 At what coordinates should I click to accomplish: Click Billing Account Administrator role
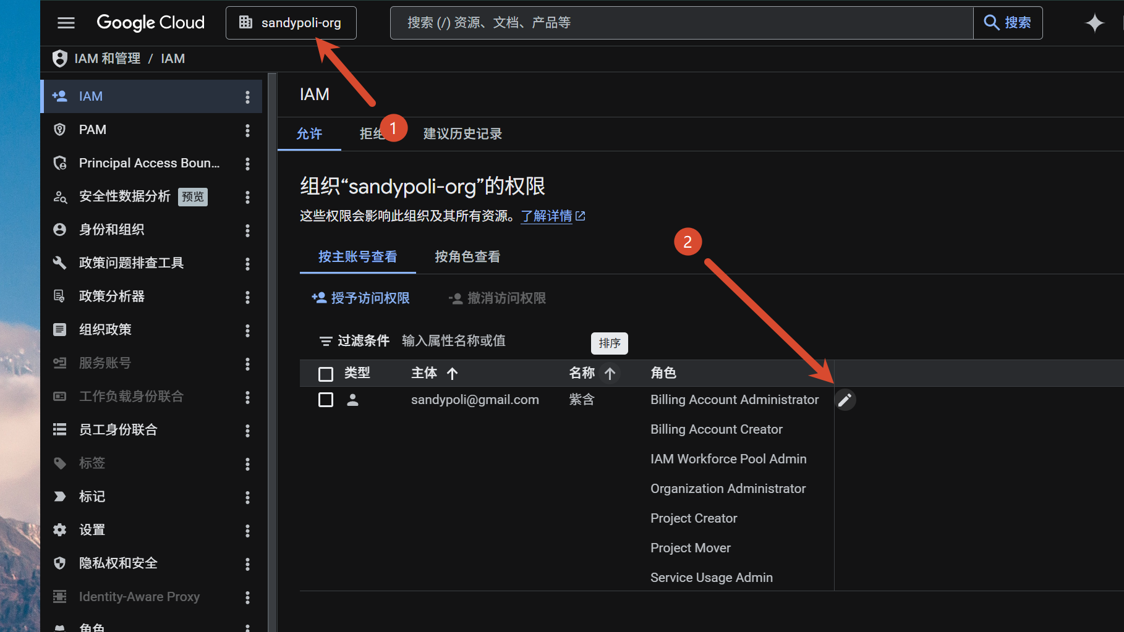pyautogui.click(x=734, y=400)
